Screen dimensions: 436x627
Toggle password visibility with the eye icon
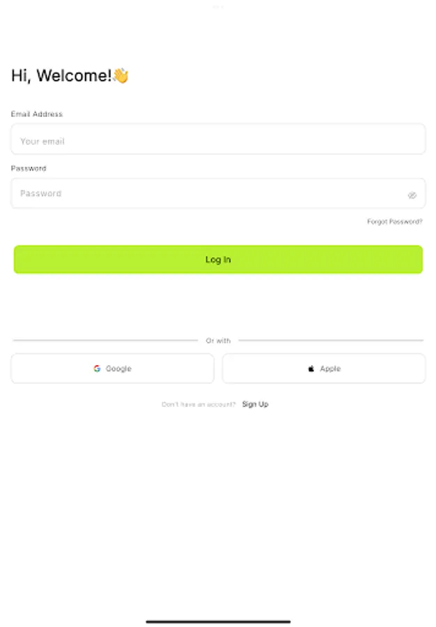(x=412, y=196)
